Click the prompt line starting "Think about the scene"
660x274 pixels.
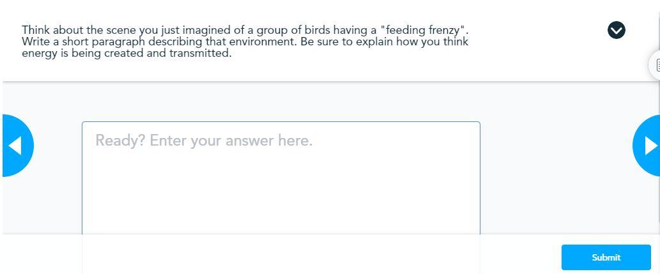(x=245, y=30)
